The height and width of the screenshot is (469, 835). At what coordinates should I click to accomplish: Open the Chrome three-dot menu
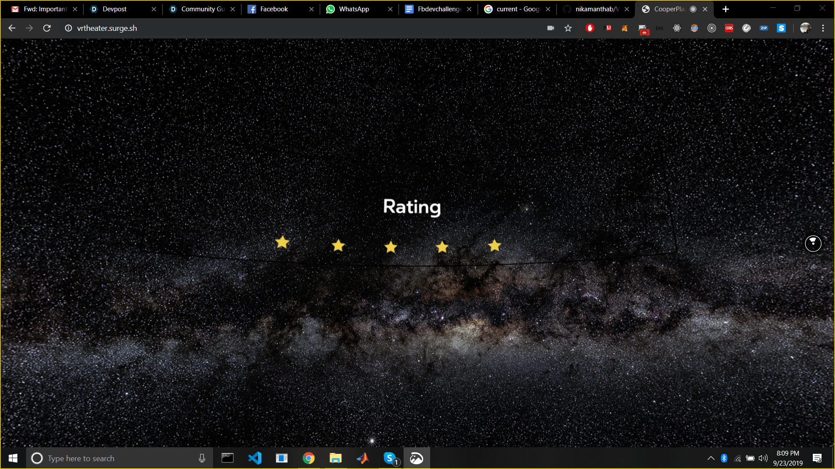[823, 28]
